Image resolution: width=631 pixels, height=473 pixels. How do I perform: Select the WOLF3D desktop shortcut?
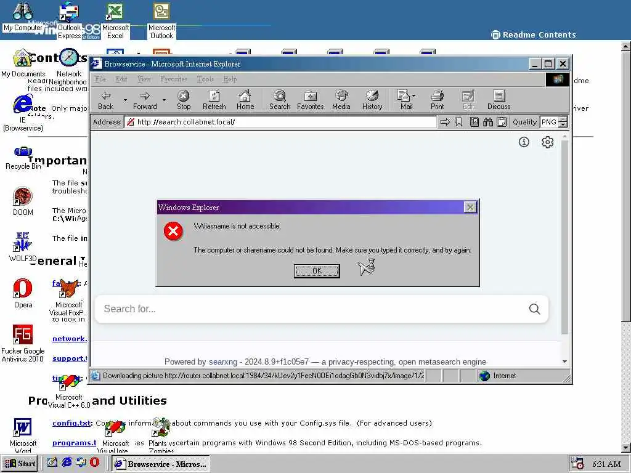(23, 247)
